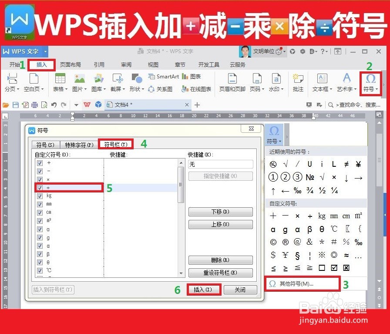Uncheck the m² custom symbol checkbox
Image resolution: width=390 pixels, height=334 pixels.
40,221
